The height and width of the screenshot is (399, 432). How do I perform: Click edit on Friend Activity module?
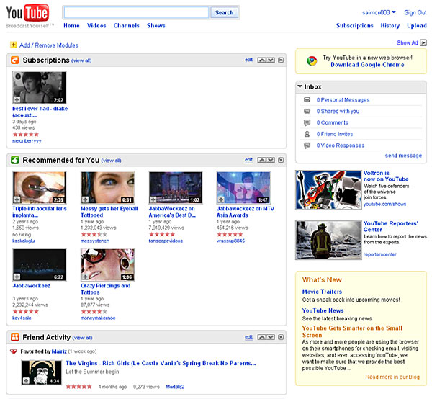click(x=249, y=337)
